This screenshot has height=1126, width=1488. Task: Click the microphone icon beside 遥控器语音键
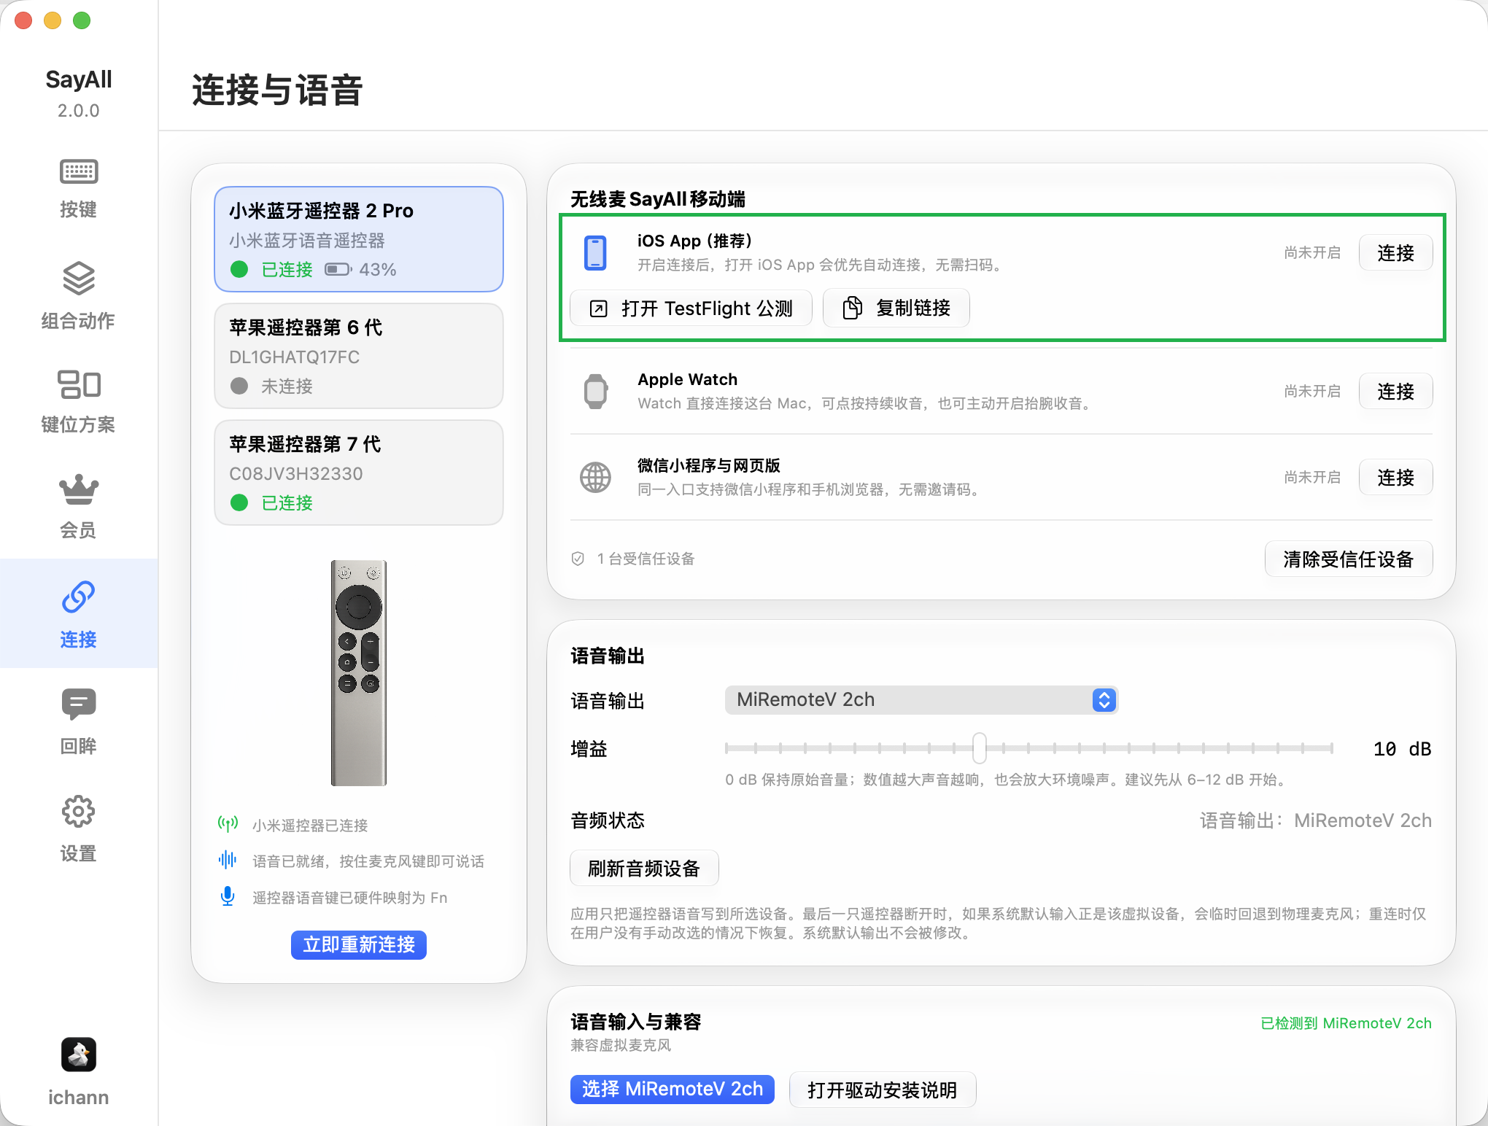pos(228,896)
